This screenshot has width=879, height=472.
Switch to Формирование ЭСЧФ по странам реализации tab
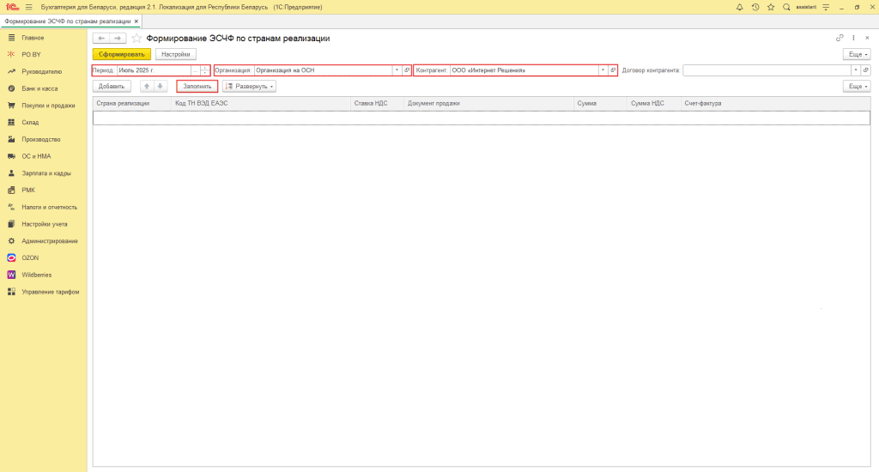[68, 21]
